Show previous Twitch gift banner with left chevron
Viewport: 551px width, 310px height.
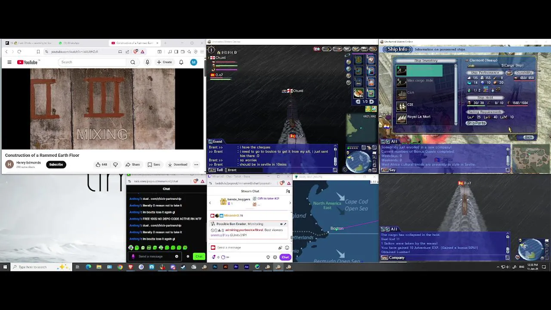pyautogui.click(x=210, y=203)
